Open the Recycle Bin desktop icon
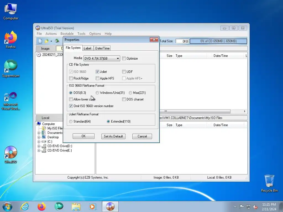The width and height of the screenshot is (283, 212). (x=269, y=183)
